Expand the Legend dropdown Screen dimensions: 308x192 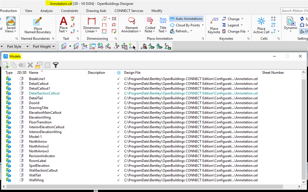pyautogui.click(x=242, y=25)
